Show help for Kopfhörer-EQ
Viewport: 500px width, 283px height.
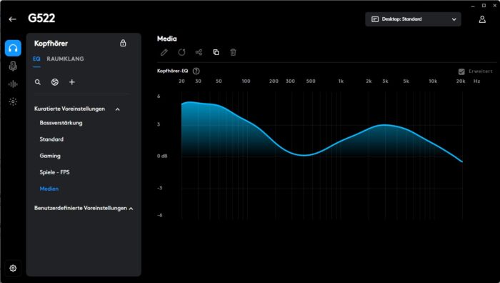[196, 71]
